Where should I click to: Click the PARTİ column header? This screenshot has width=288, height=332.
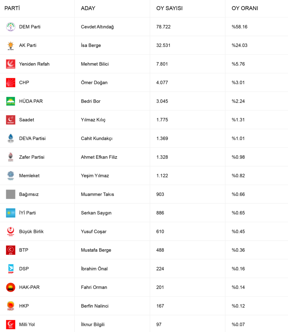12,8
